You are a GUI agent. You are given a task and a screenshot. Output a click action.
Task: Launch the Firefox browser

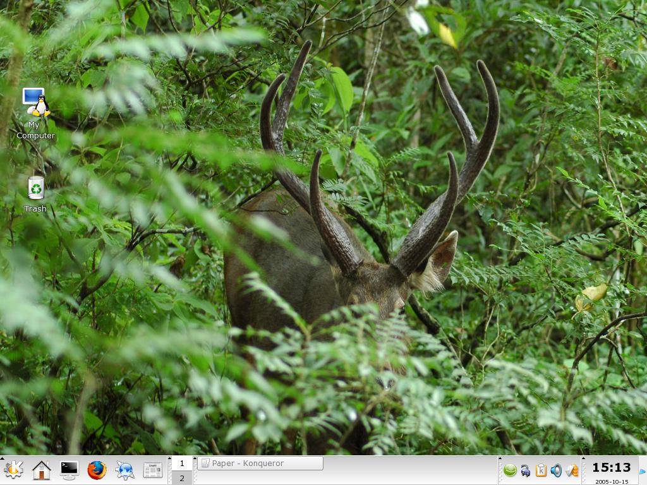[x=97, y=470]
